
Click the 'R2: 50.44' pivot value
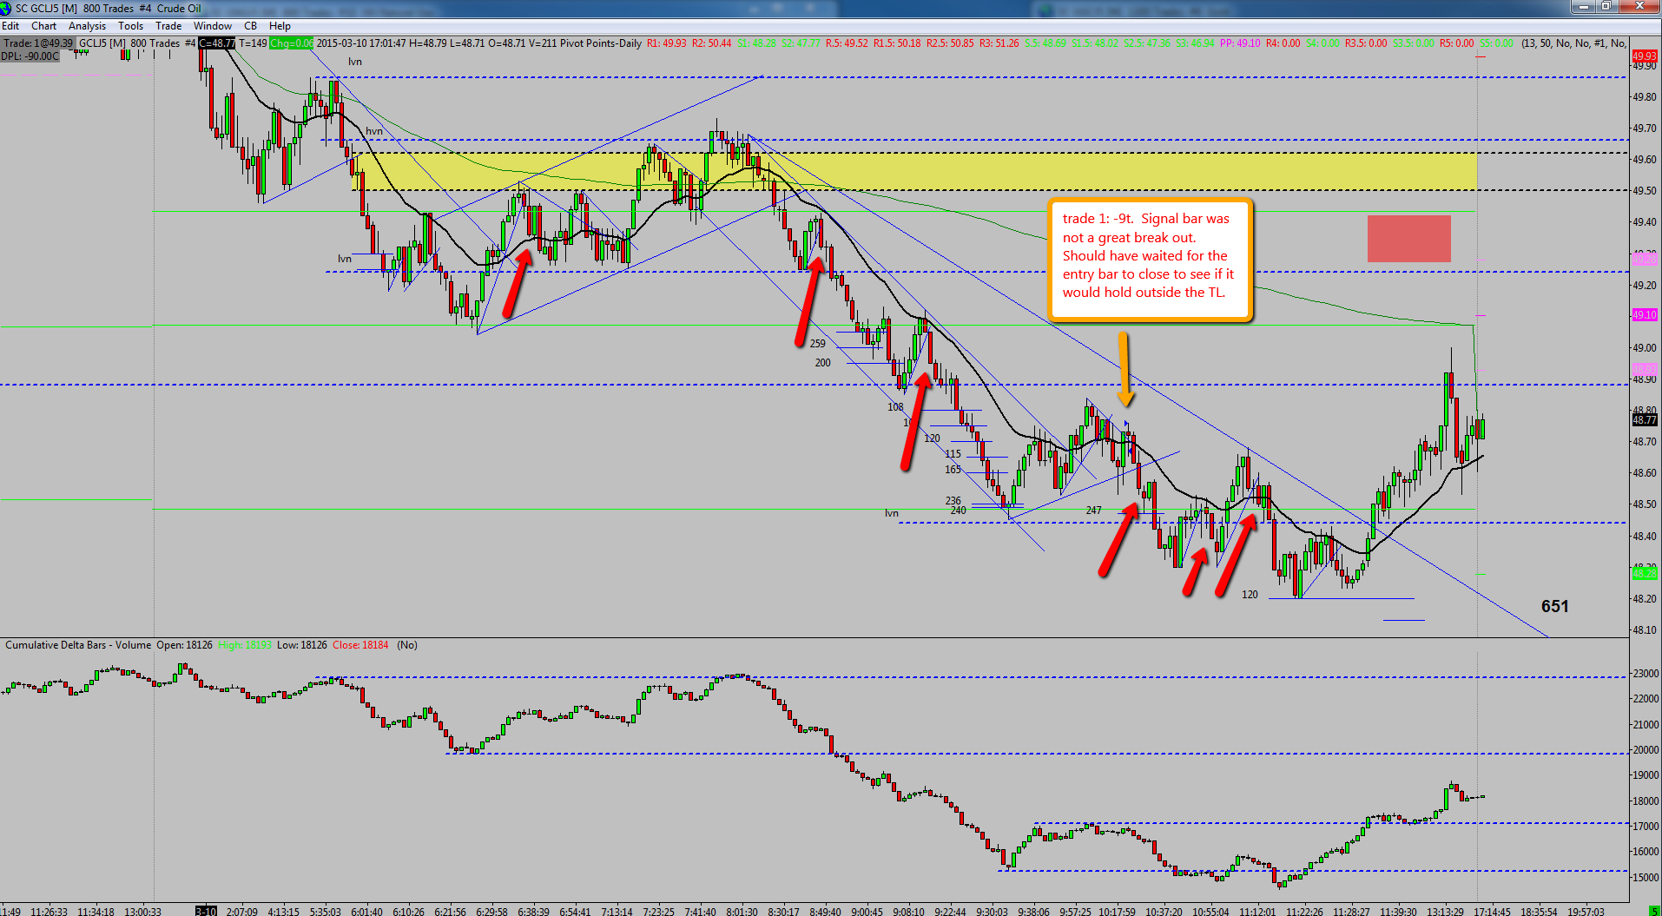click(711, 43)
